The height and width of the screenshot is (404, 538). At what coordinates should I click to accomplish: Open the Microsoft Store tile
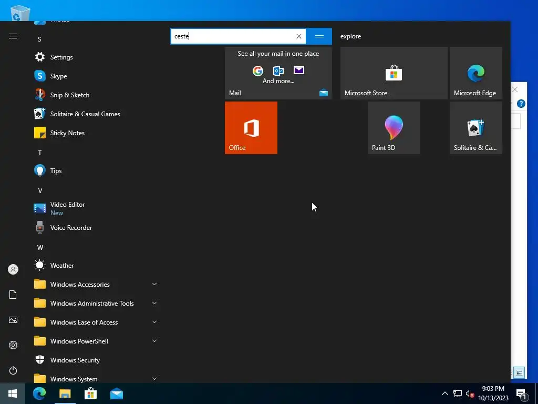394,73
